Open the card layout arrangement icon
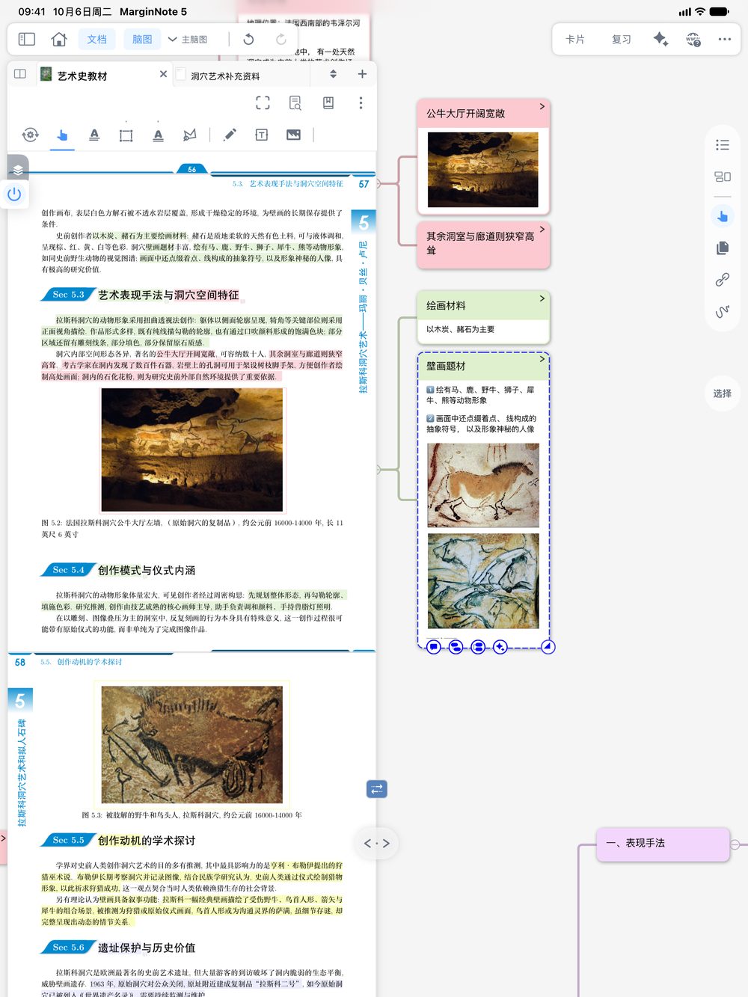The width and height of the screenshot is (748, 997). 723,177
